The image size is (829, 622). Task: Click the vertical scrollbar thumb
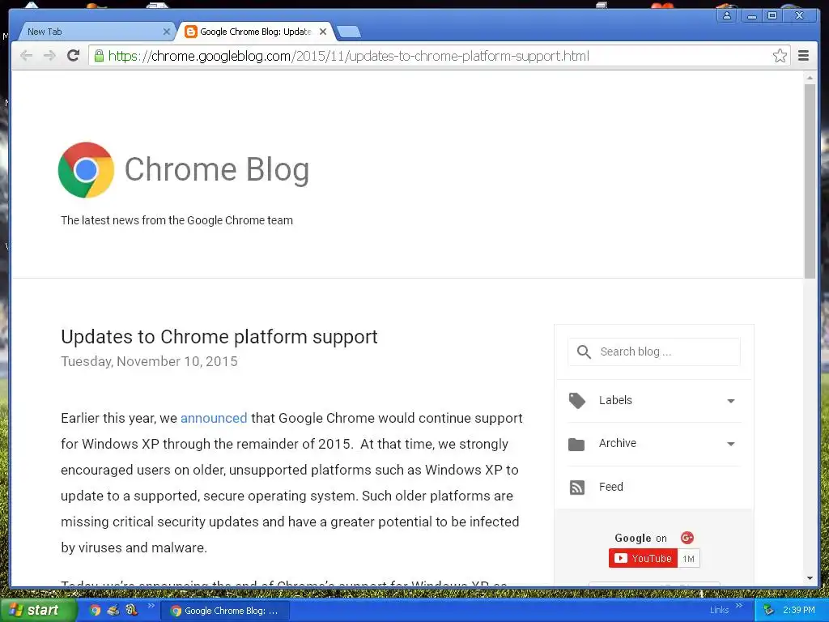[810, 181]
